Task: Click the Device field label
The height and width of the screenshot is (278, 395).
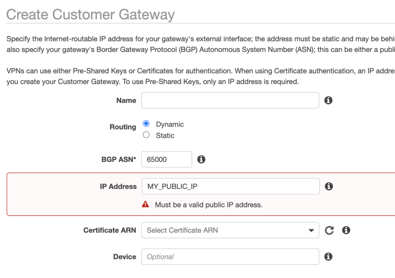Action: 125,257
